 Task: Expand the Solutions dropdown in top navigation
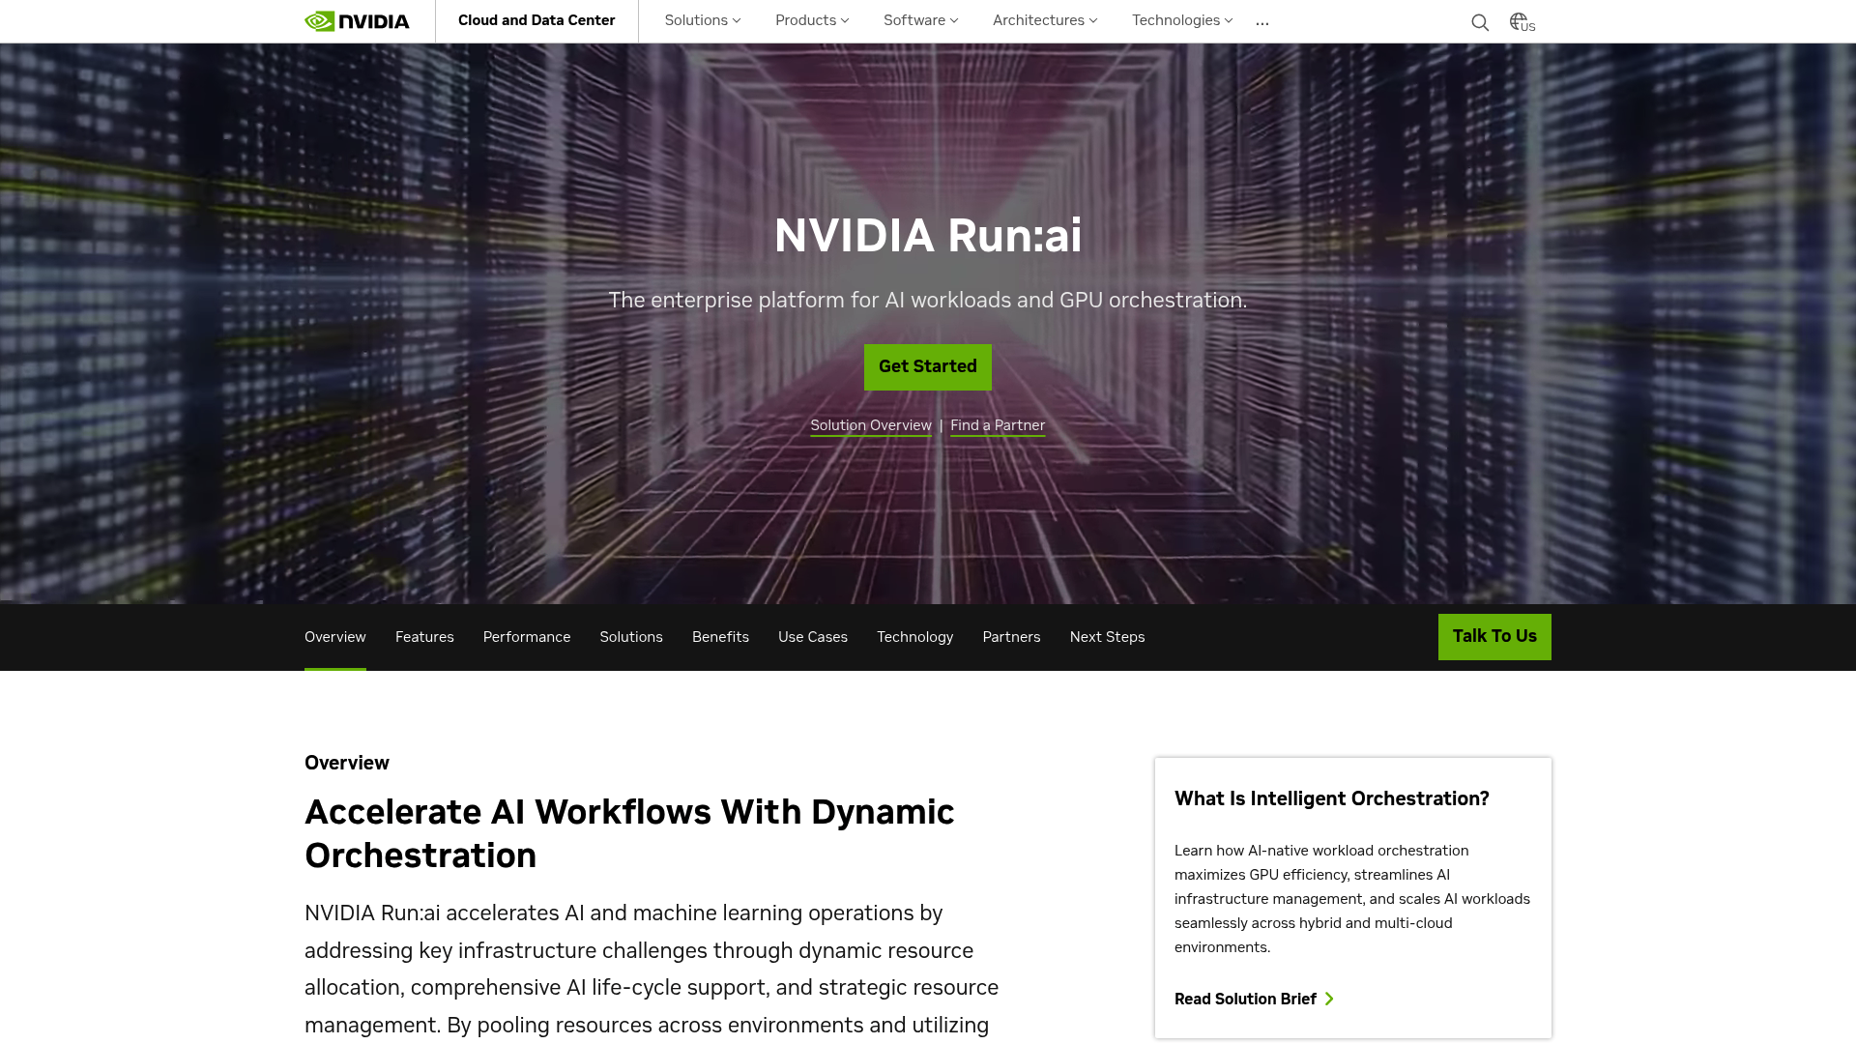(x=703, y=20)
